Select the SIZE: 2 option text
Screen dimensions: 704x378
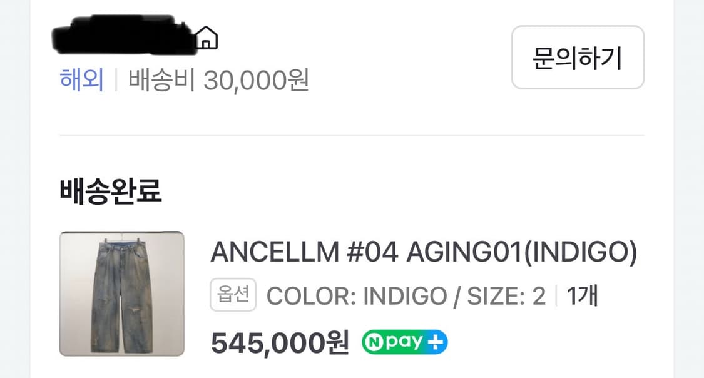506,296
